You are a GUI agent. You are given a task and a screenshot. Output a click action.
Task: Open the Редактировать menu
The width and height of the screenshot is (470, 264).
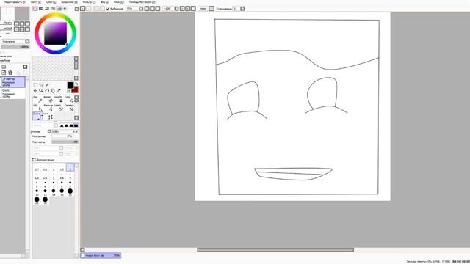15,2
